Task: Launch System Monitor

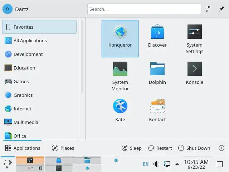Action: pyautogui.click(x=120, y=76)
